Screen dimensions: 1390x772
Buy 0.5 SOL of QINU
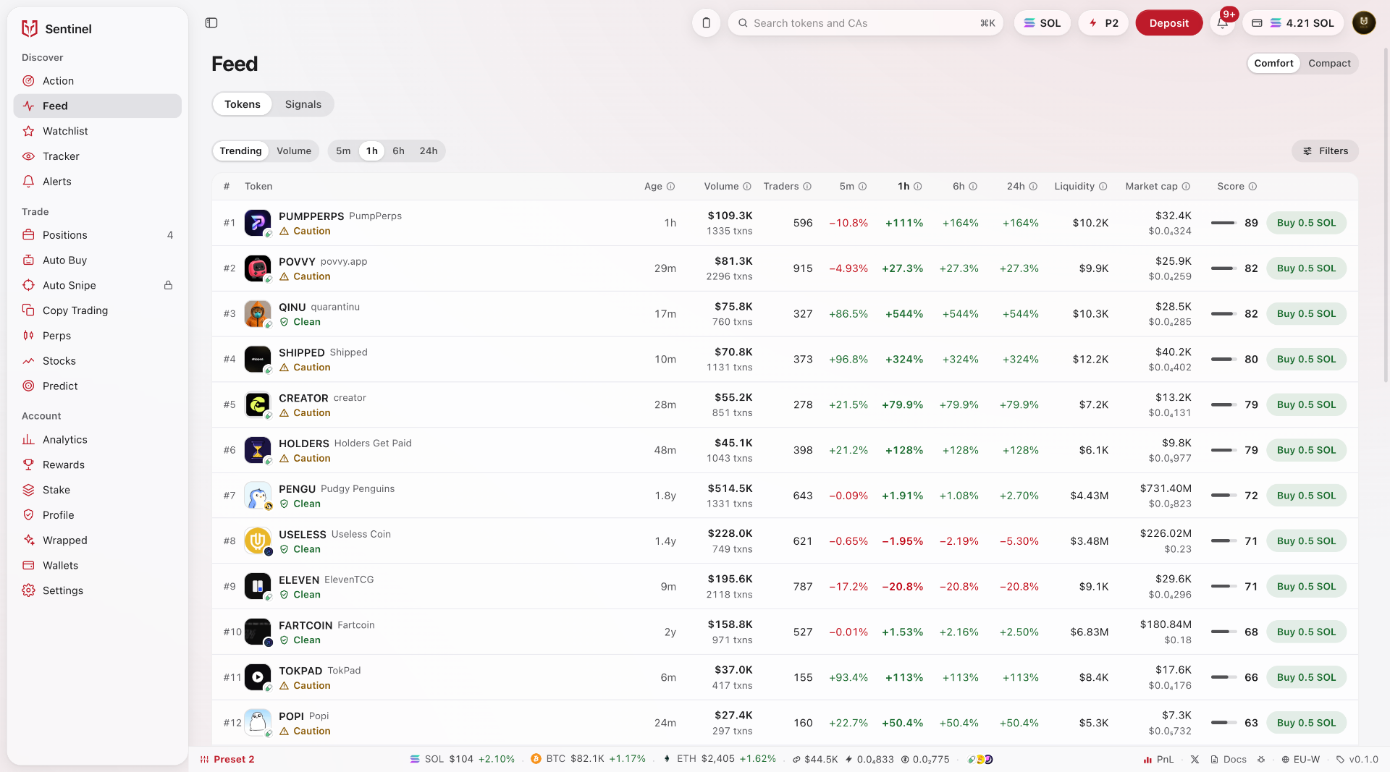click(x=1306, y=314)
